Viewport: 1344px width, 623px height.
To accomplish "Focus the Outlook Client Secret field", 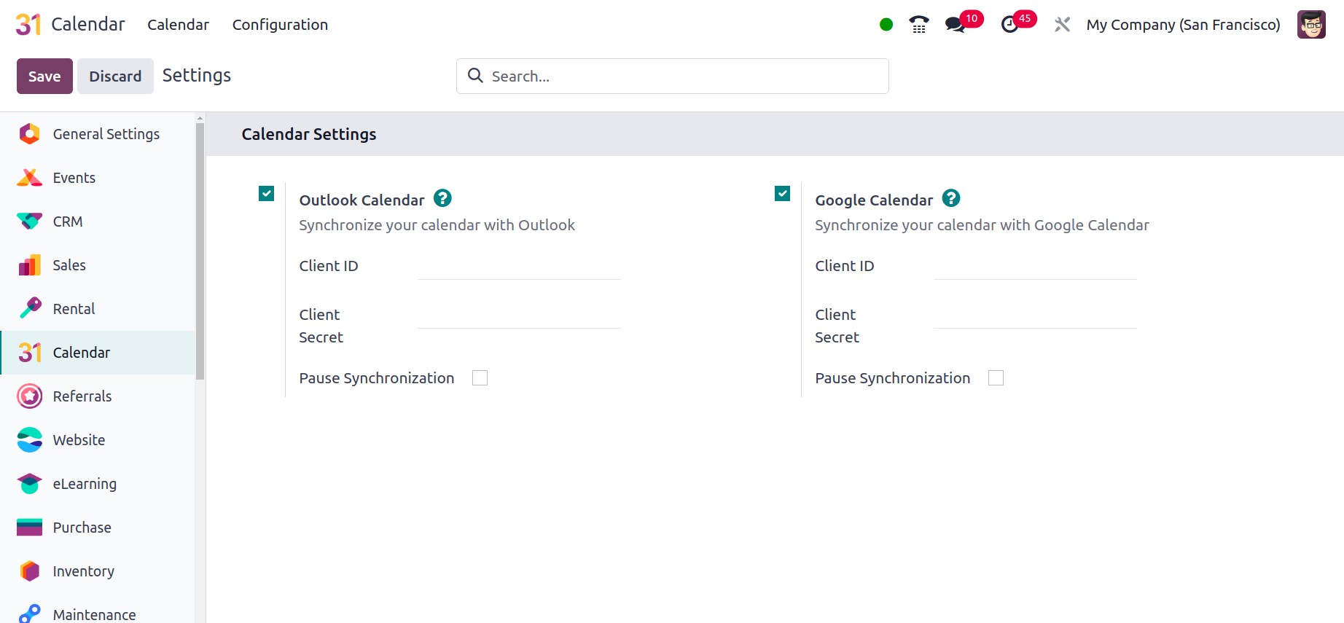I will coord(519,316).
